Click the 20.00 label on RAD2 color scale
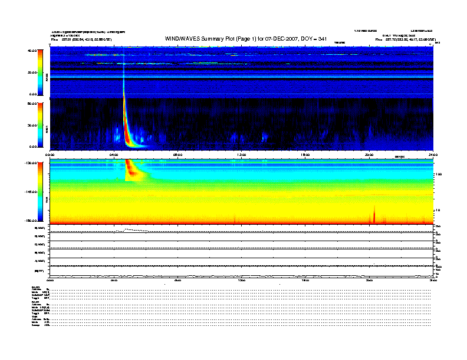 tap(32, 72)
